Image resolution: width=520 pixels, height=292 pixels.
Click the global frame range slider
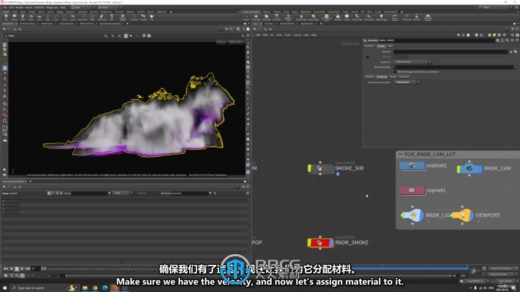pyautogui.click(x=258, y=275)
